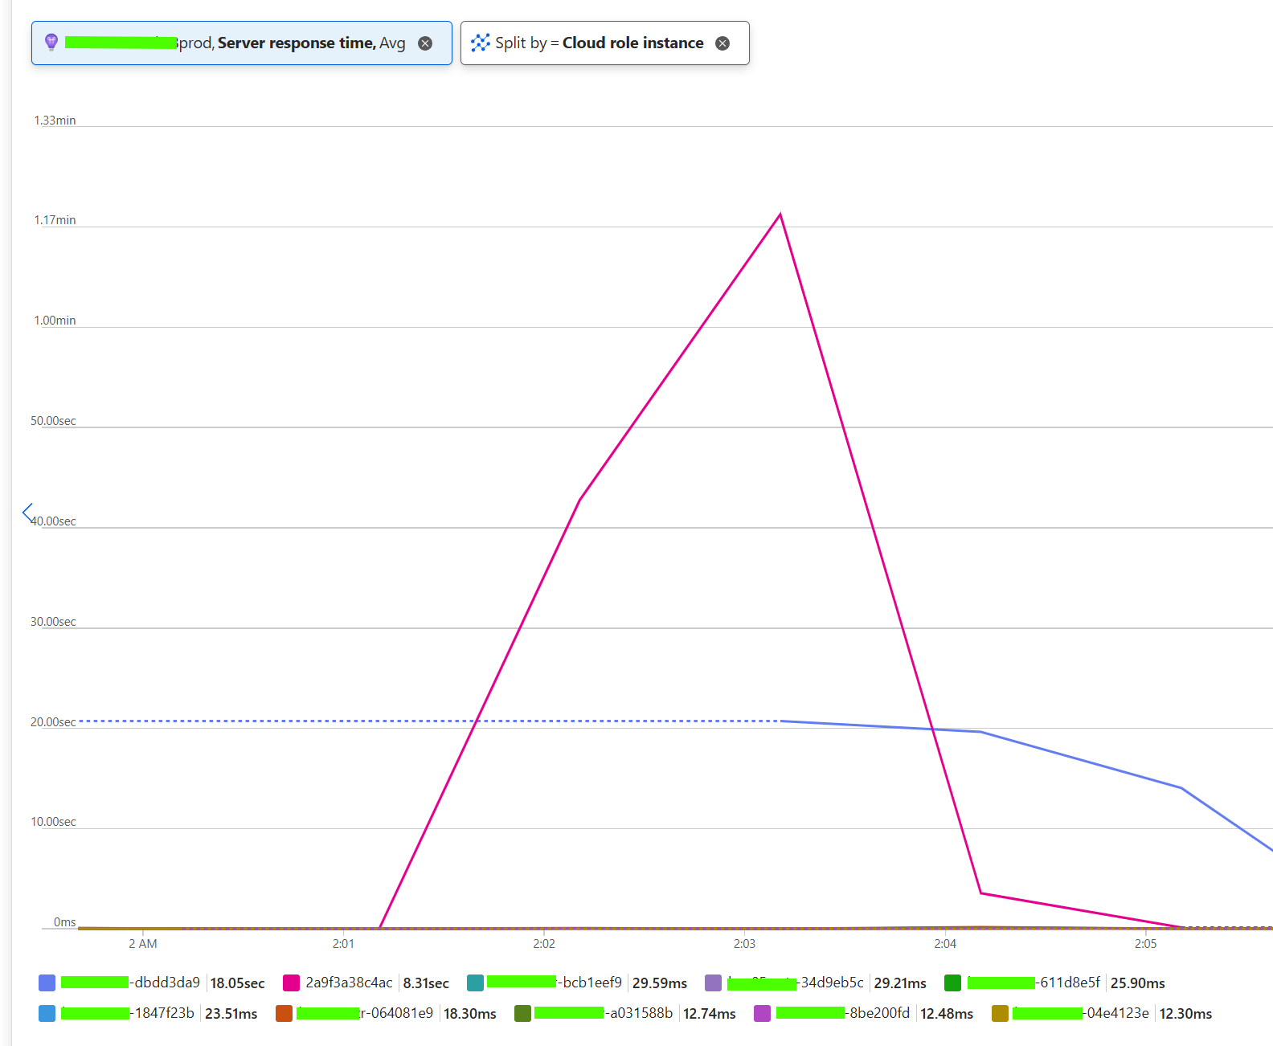Click light blue swatch for 1847f23b instance
The width and height of the screenshot is (1273, 1046).
pyautogui.click(x=47, y=1013)
